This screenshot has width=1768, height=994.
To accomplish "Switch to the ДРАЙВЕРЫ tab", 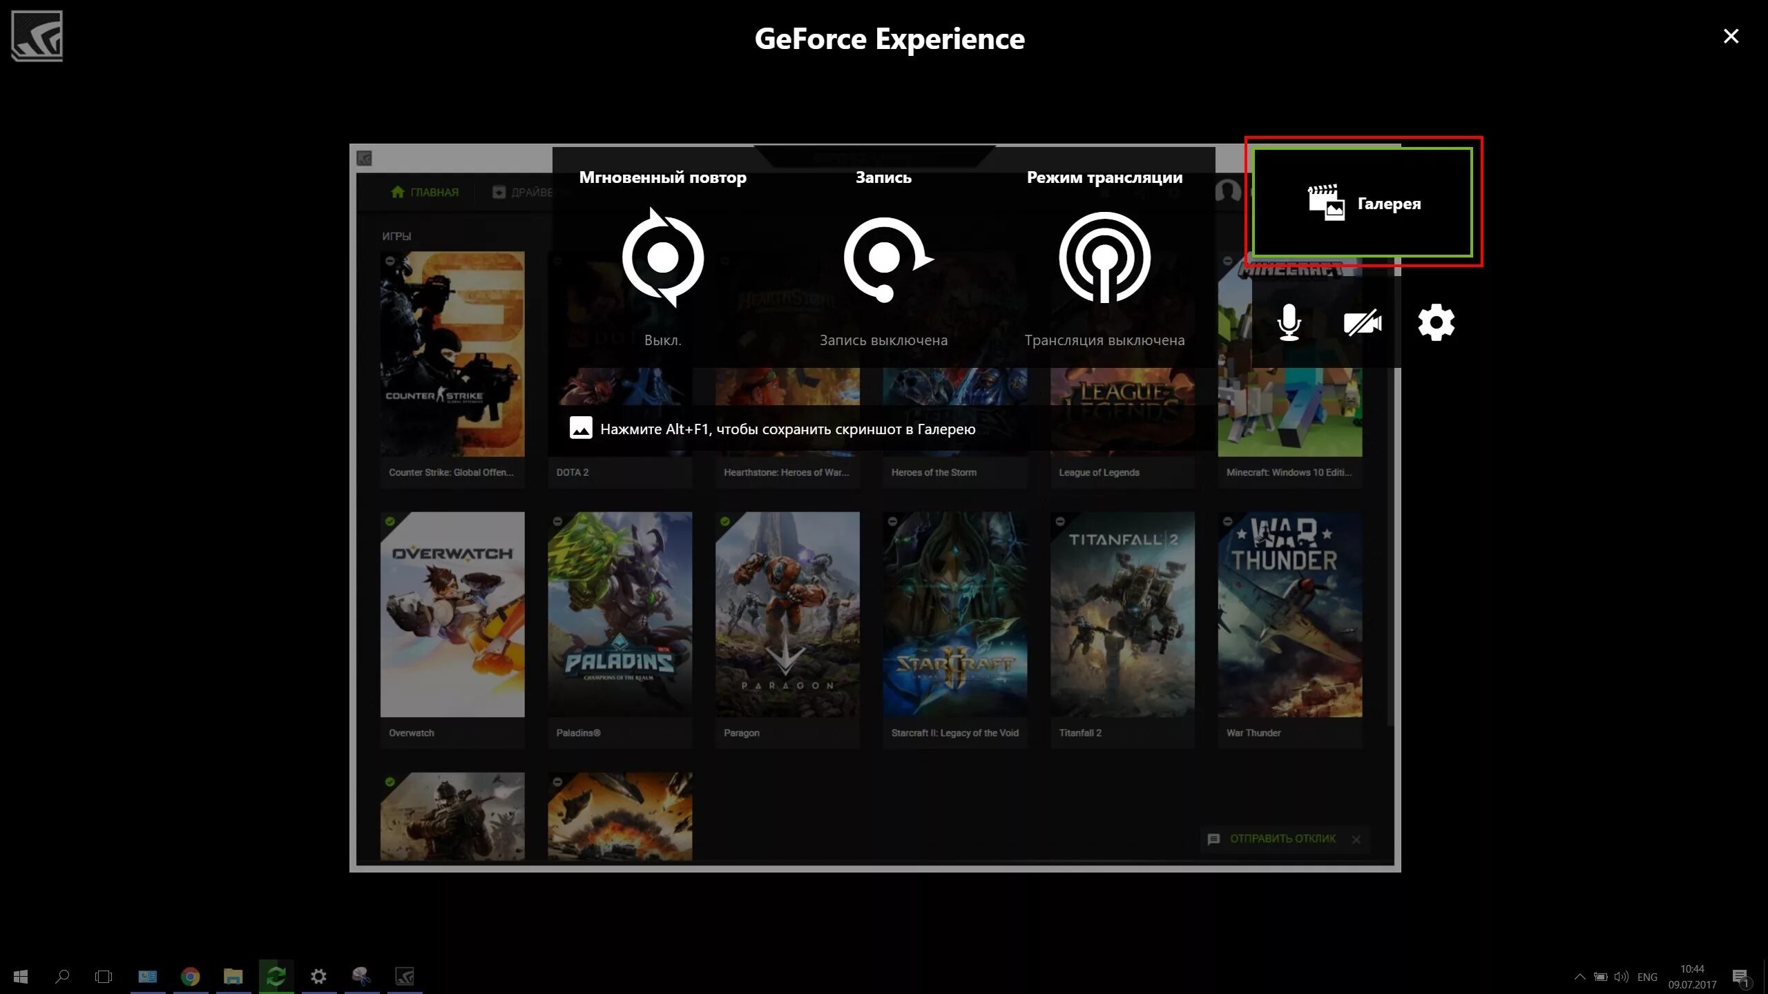I will pos(523,192).
